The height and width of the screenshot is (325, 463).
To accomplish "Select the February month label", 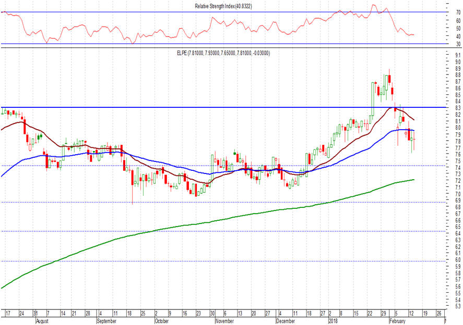I will (x=397, y=321).
